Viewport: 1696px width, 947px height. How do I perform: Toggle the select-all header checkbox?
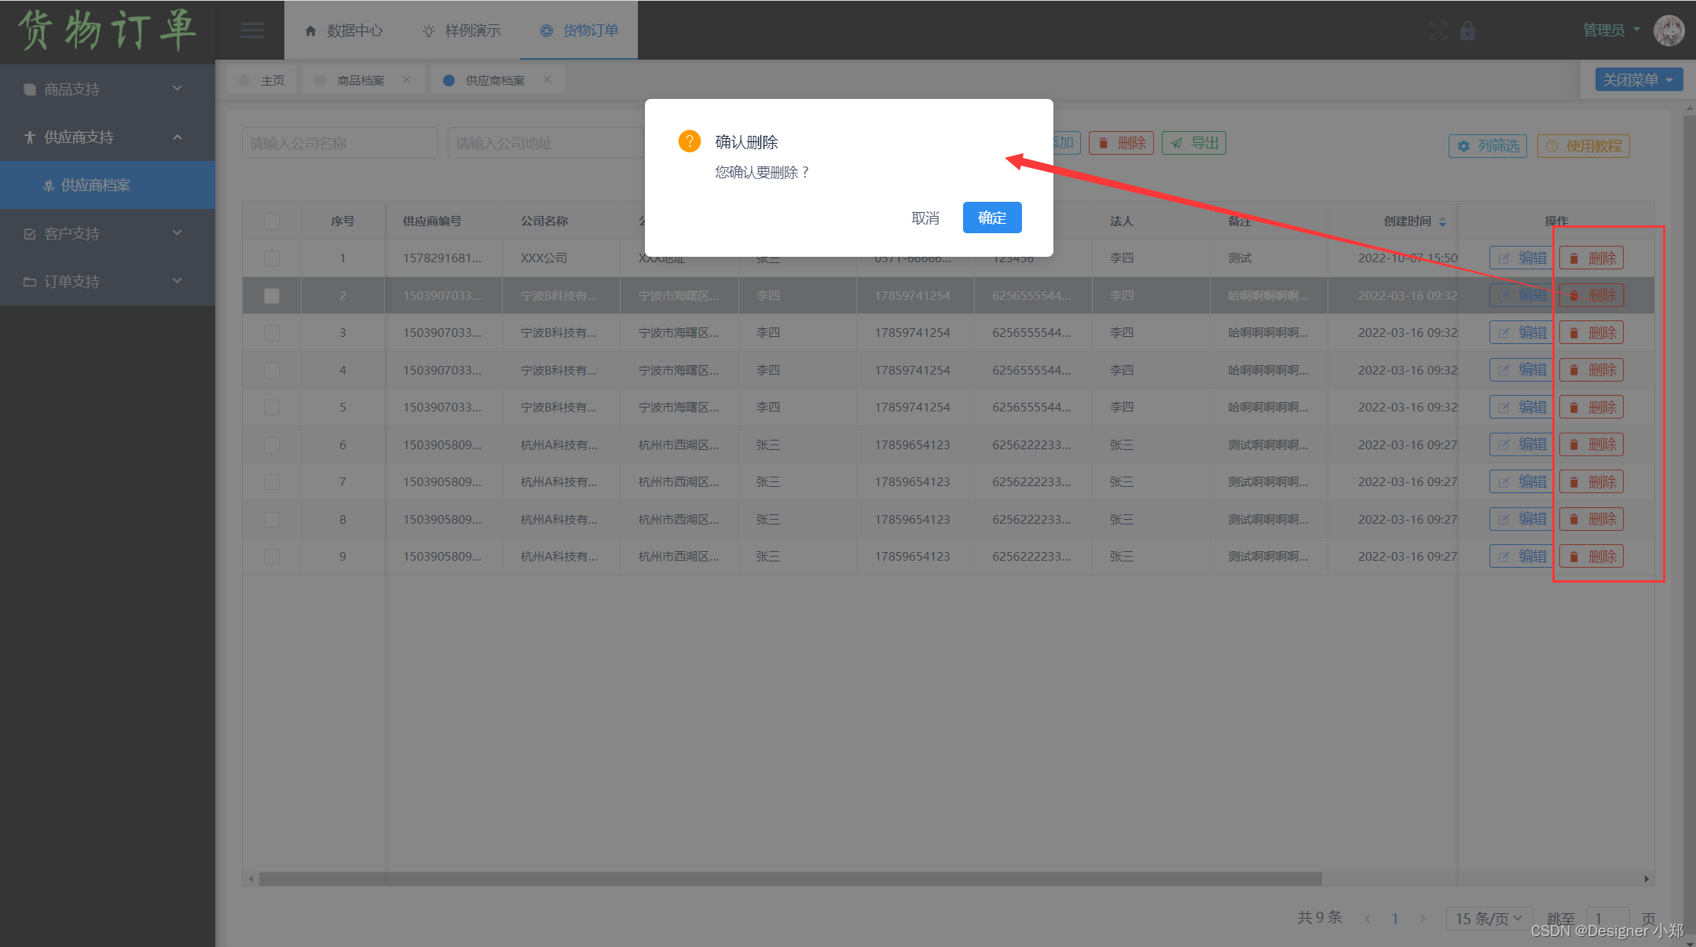pyautogui.click(x=272, y=221)
